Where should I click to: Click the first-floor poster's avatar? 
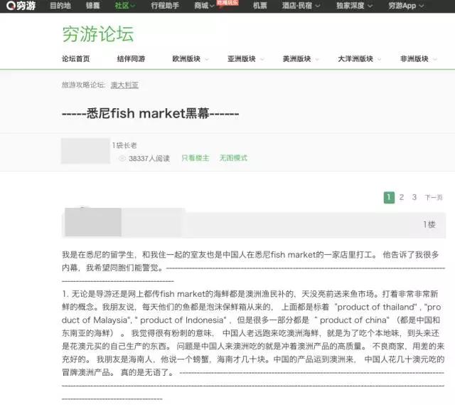(93, 222)
